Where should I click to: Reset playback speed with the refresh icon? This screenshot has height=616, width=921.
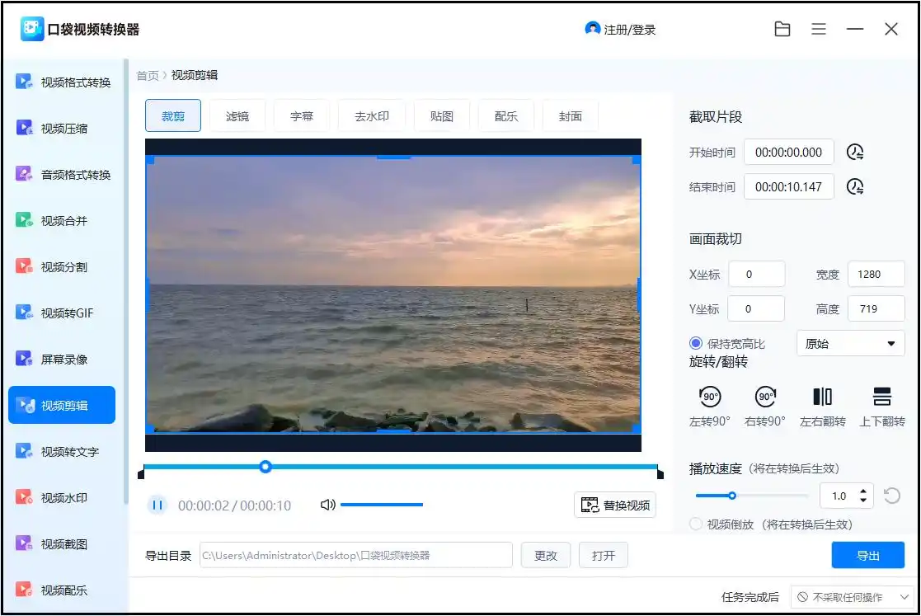pos(891,496)
